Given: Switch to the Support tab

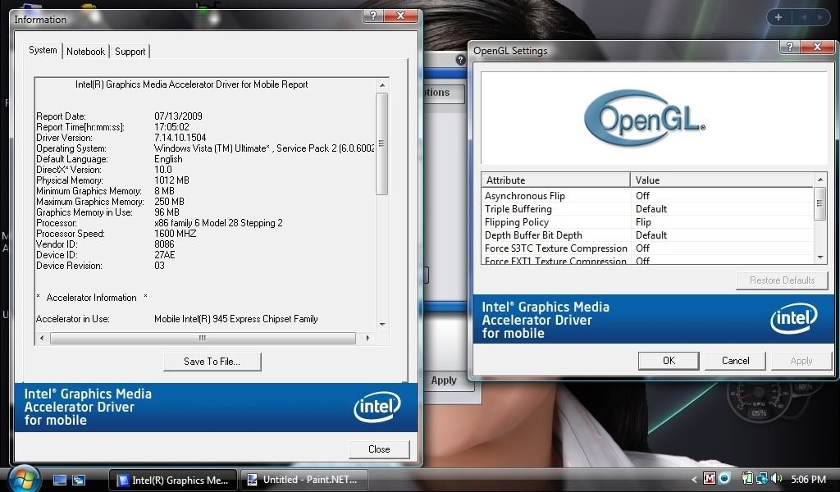Looking at the screenshot, I should [x=130, y=52].
